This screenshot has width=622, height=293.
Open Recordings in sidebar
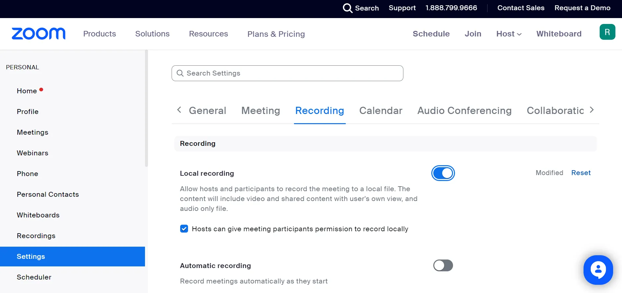(36, 236)
